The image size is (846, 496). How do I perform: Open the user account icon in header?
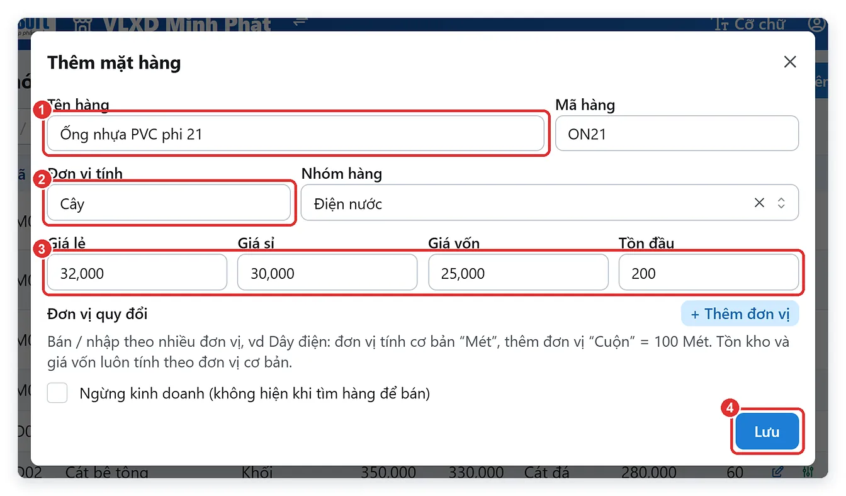point(816,24)
